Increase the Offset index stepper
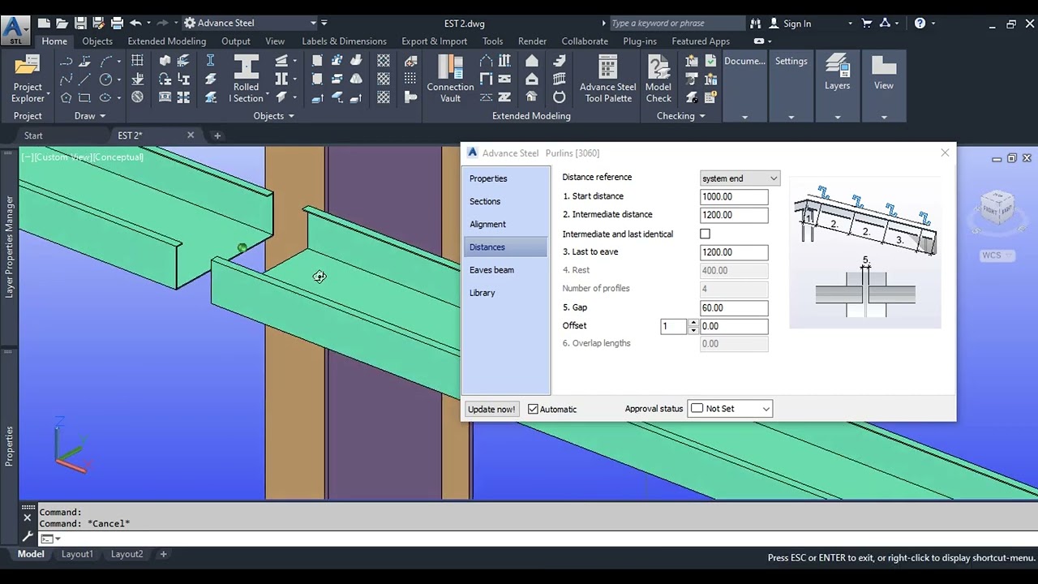Image resolution: width=1038 pixels, height=584 pixels. click(x=693, y=322)
